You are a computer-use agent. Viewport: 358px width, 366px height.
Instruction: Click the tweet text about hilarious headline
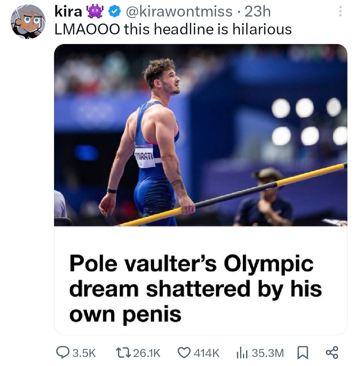click(173, 29)
